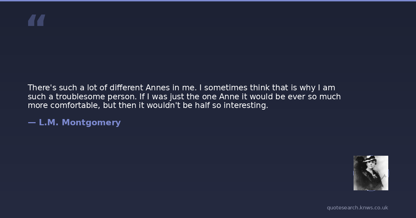
Task: Click the woman's hat in the portrait photo
Action: pos(370,160)
